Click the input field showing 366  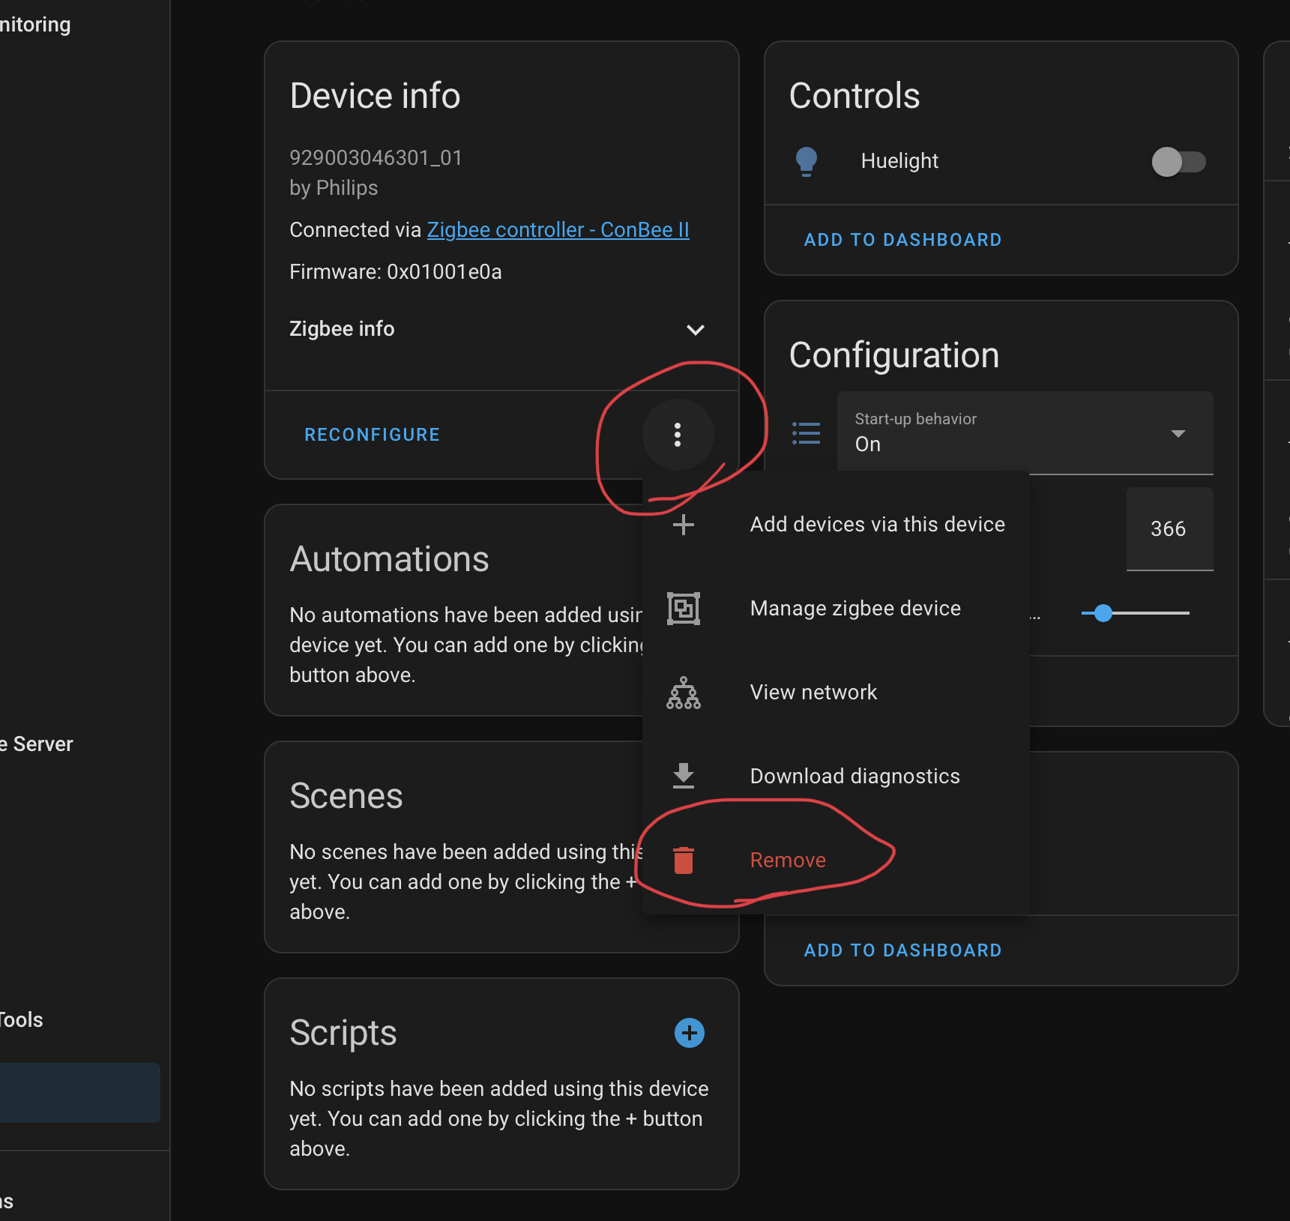click(1168, 529)
